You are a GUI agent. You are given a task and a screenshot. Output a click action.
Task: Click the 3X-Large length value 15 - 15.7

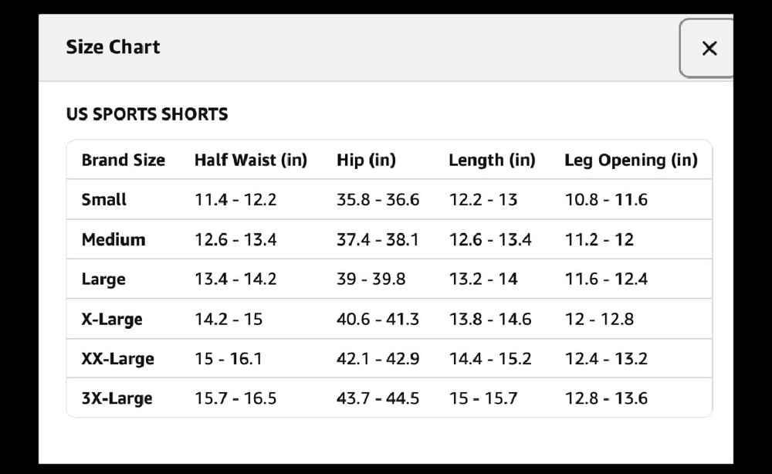[483, 398]
